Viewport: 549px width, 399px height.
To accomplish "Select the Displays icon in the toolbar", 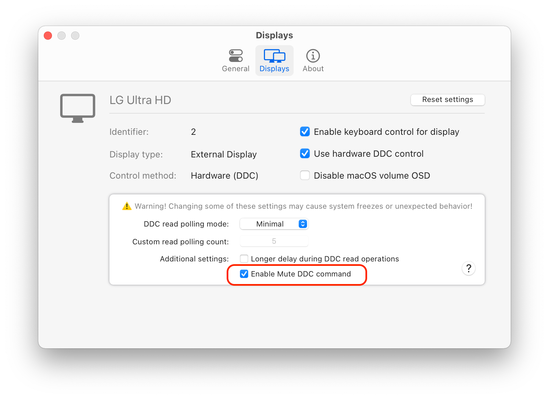I will pyautogui.click(x=274, y=56).
